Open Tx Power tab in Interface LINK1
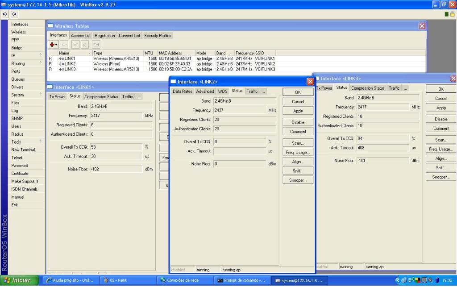Viewport: 457px width, 287px height. tap(58, 97)
